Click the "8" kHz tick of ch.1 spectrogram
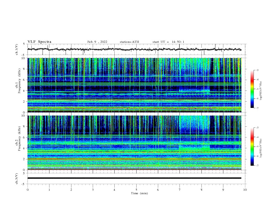This screenshot has height=213, width=276. [x=24, y=69]
